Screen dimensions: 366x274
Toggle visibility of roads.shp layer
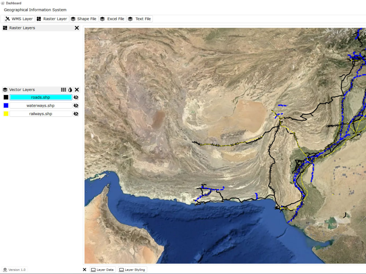point(76,98)
